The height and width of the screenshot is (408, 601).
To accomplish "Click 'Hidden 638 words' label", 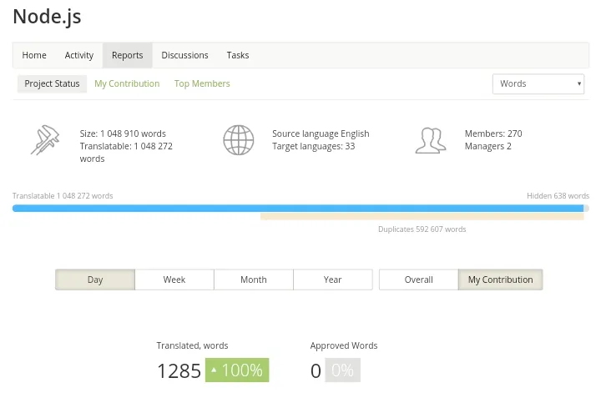I will click(558, 196).
